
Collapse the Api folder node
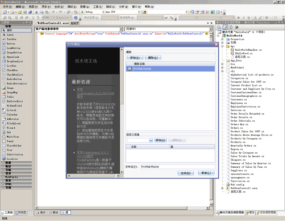click(222, 46)
